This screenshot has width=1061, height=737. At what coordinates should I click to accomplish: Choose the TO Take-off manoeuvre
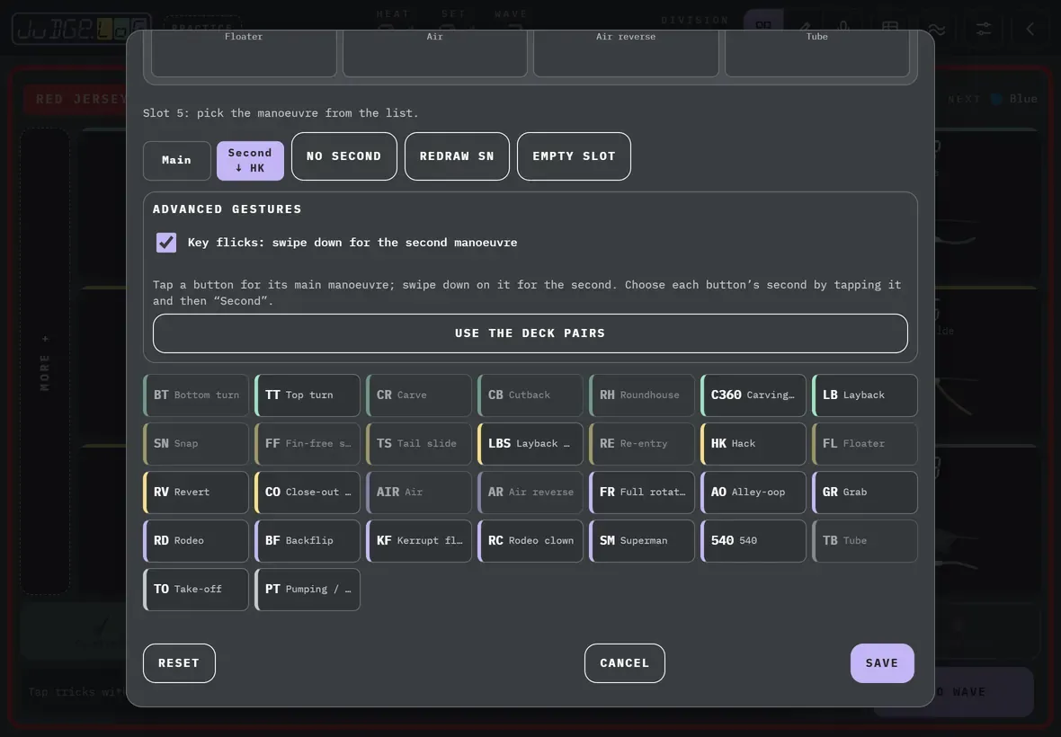coord(195,590)
